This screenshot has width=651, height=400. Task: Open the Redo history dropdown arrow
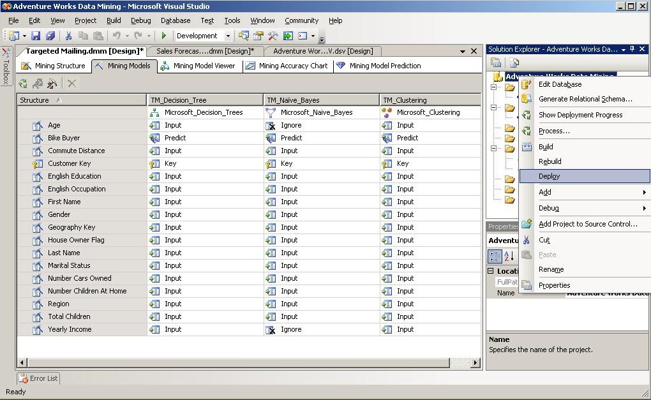point(149,36)
